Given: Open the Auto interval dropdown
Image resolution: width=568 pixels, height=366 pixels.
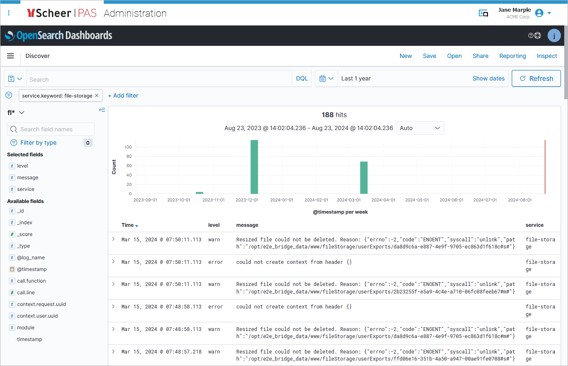Looking at the screenshot, I should coord(420,128).
